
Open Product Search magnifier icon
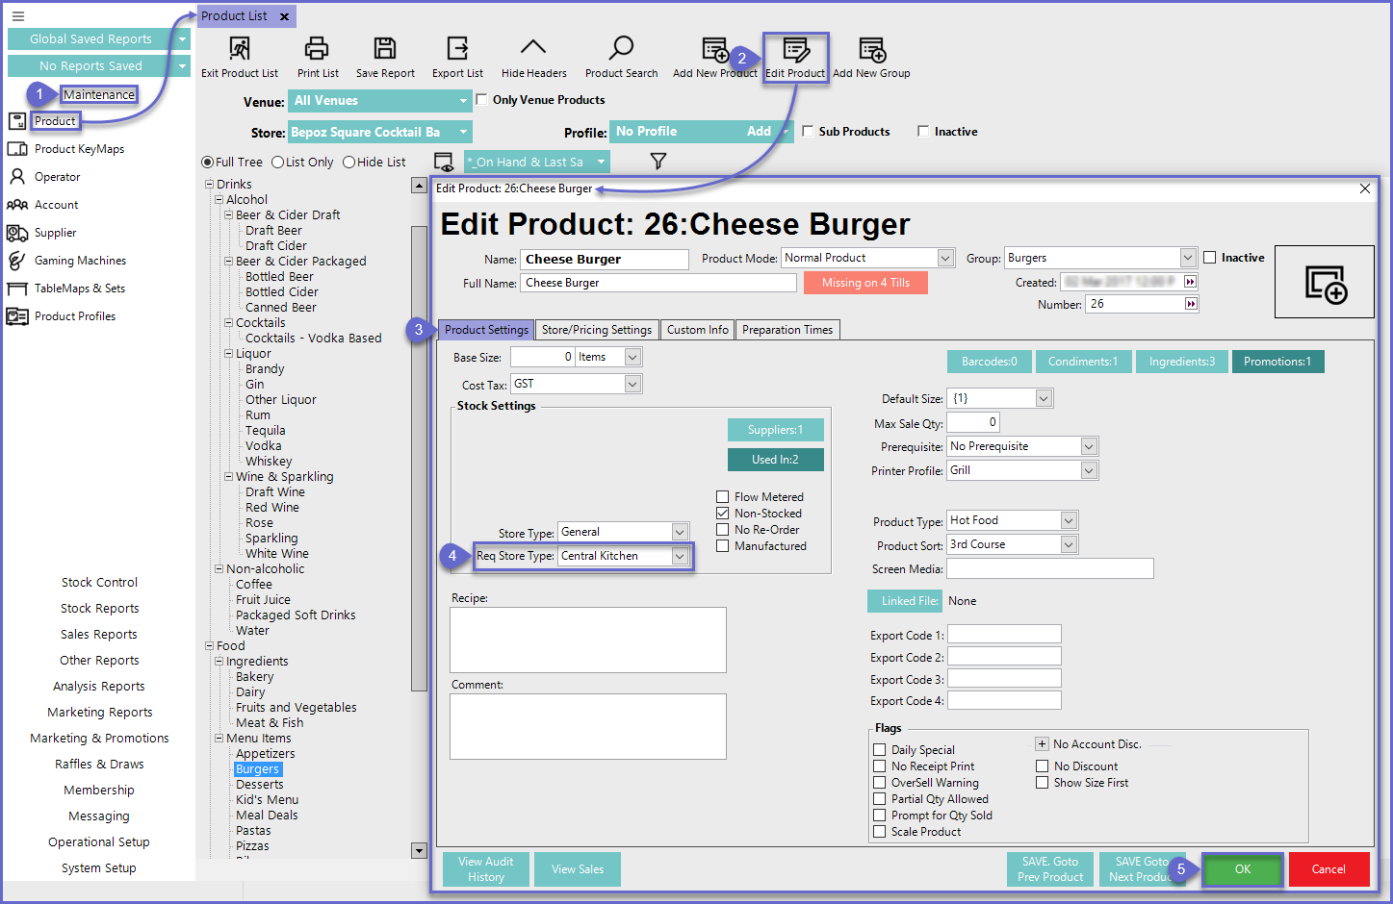621,49
